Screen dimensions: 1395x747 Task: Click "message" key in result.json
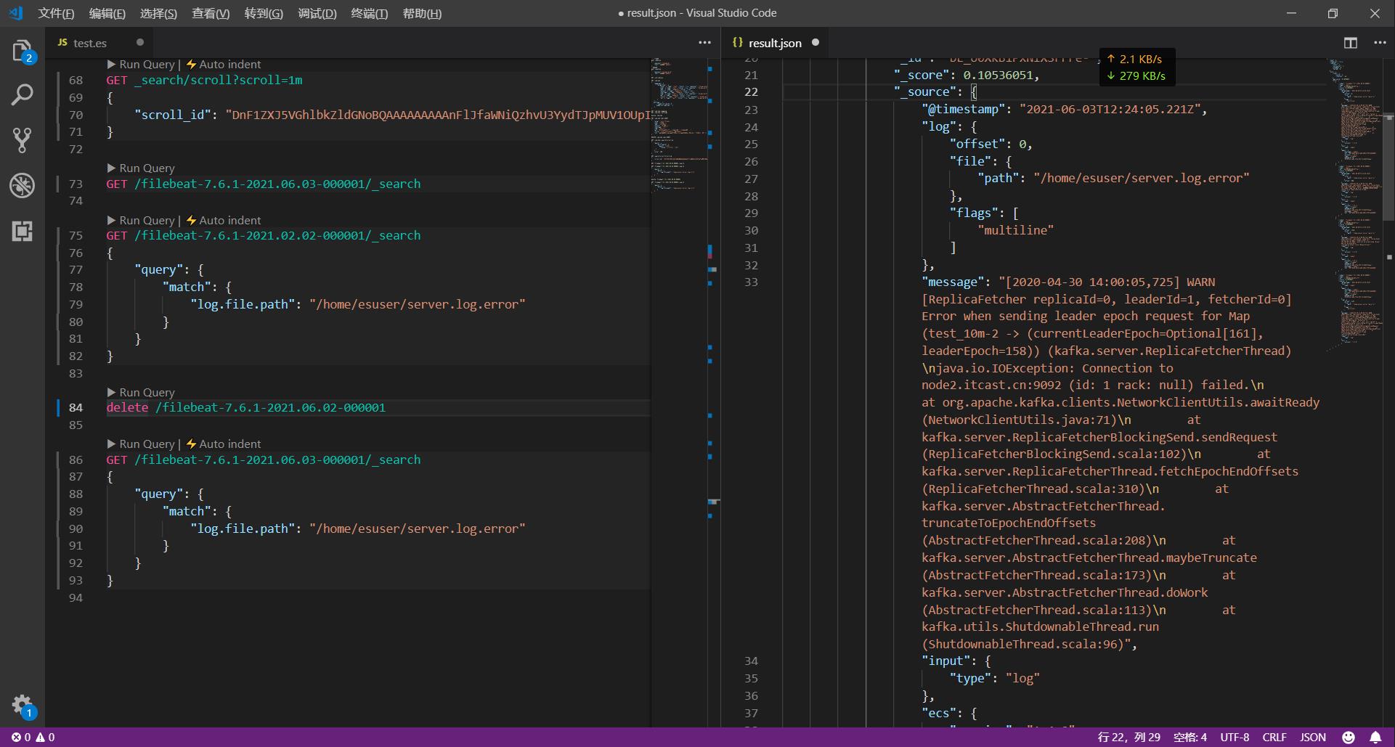click(953, 282)
